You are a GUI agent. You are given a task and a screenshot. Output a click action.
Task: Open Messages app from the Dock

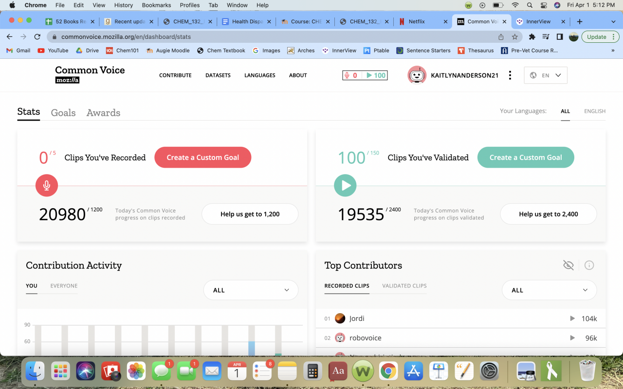pos(162,371)
